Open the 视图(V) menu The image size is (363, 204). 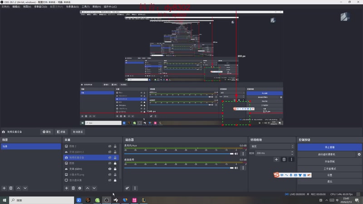point(27,7)
